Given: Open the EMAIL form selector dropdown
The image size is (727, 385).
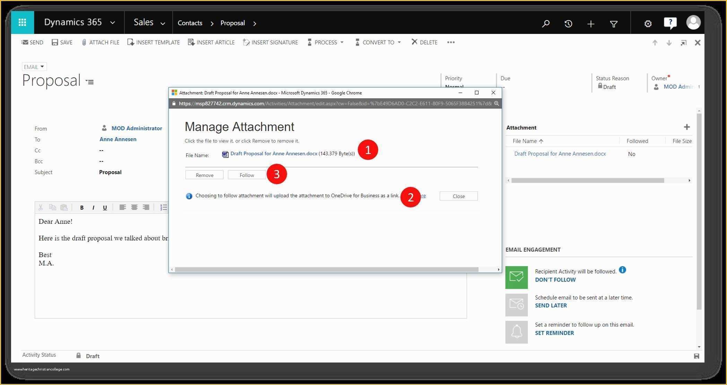Looking at the screenshot, I should click(34, 67).
